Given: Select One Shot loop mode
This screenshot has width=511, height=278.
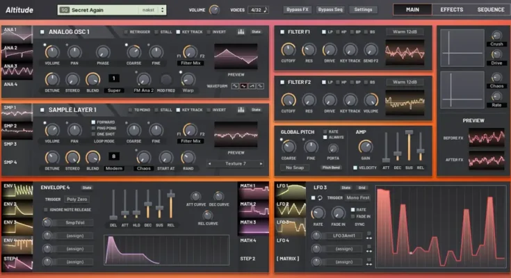Looking at the screenshot, I should [x=93, y=134].
